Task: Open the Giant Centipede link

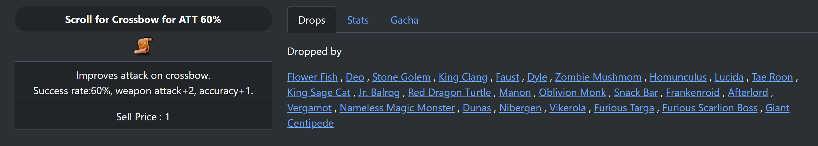Action: click(x=777, y=108)
